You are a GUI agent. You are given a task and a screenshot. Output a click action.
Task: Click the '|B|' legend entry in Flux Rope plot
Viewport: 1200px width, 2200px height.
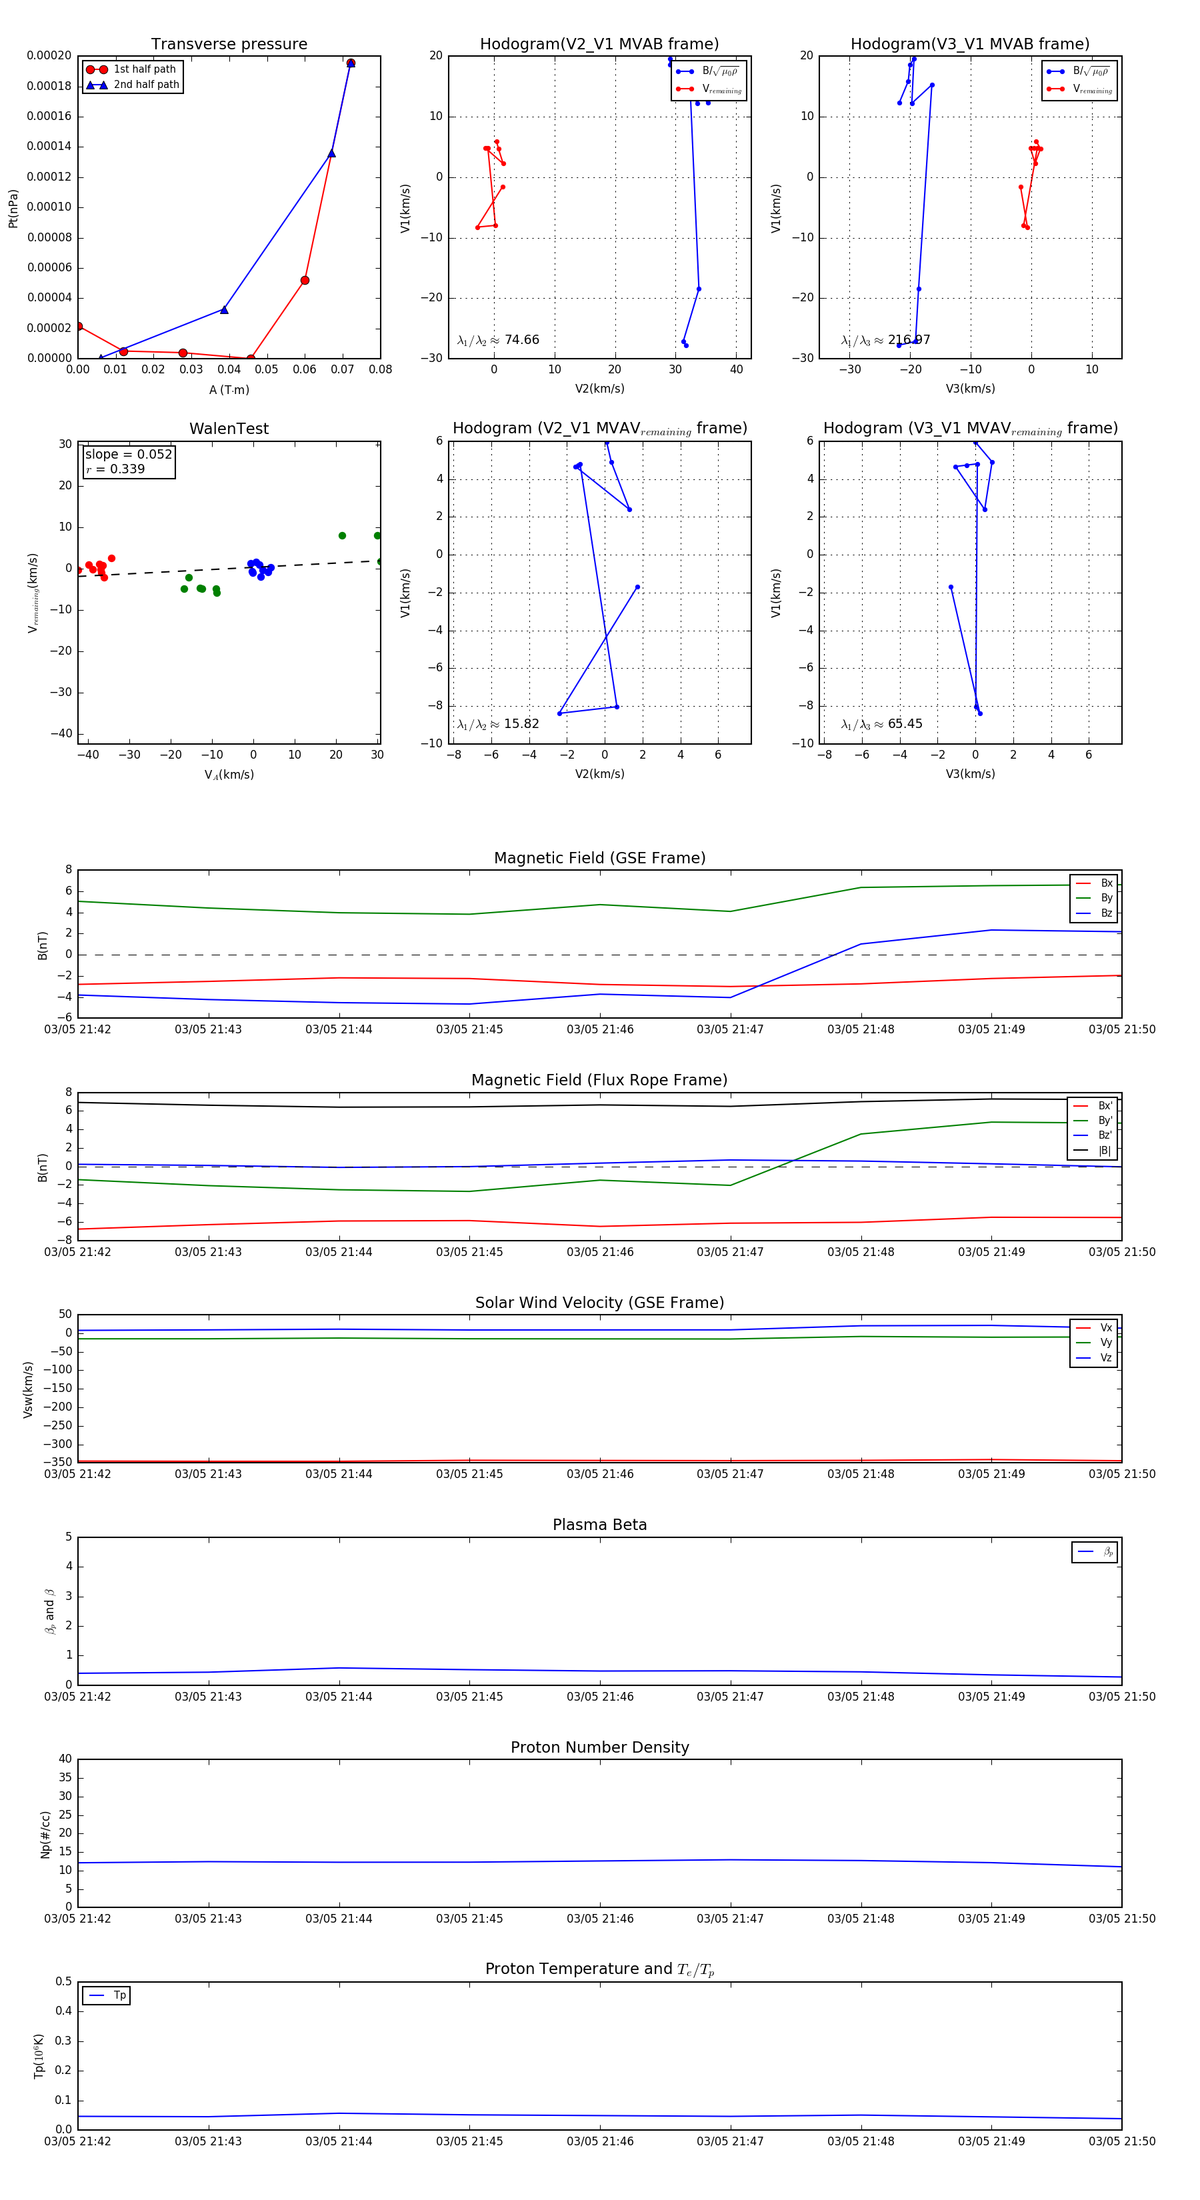point(1093,1151)
